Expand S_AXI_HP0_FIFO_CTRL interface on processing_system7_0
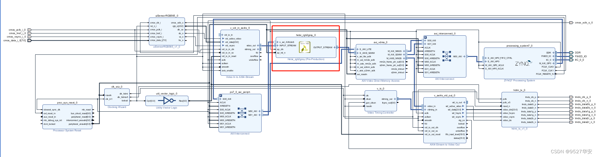 (x=486, y=58)
